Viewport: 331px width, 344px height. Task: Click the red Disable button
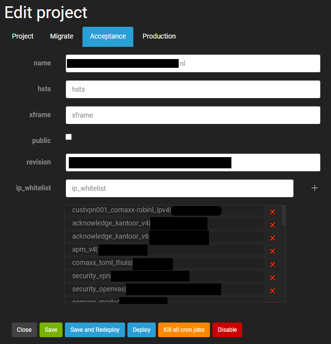point(227,330)
